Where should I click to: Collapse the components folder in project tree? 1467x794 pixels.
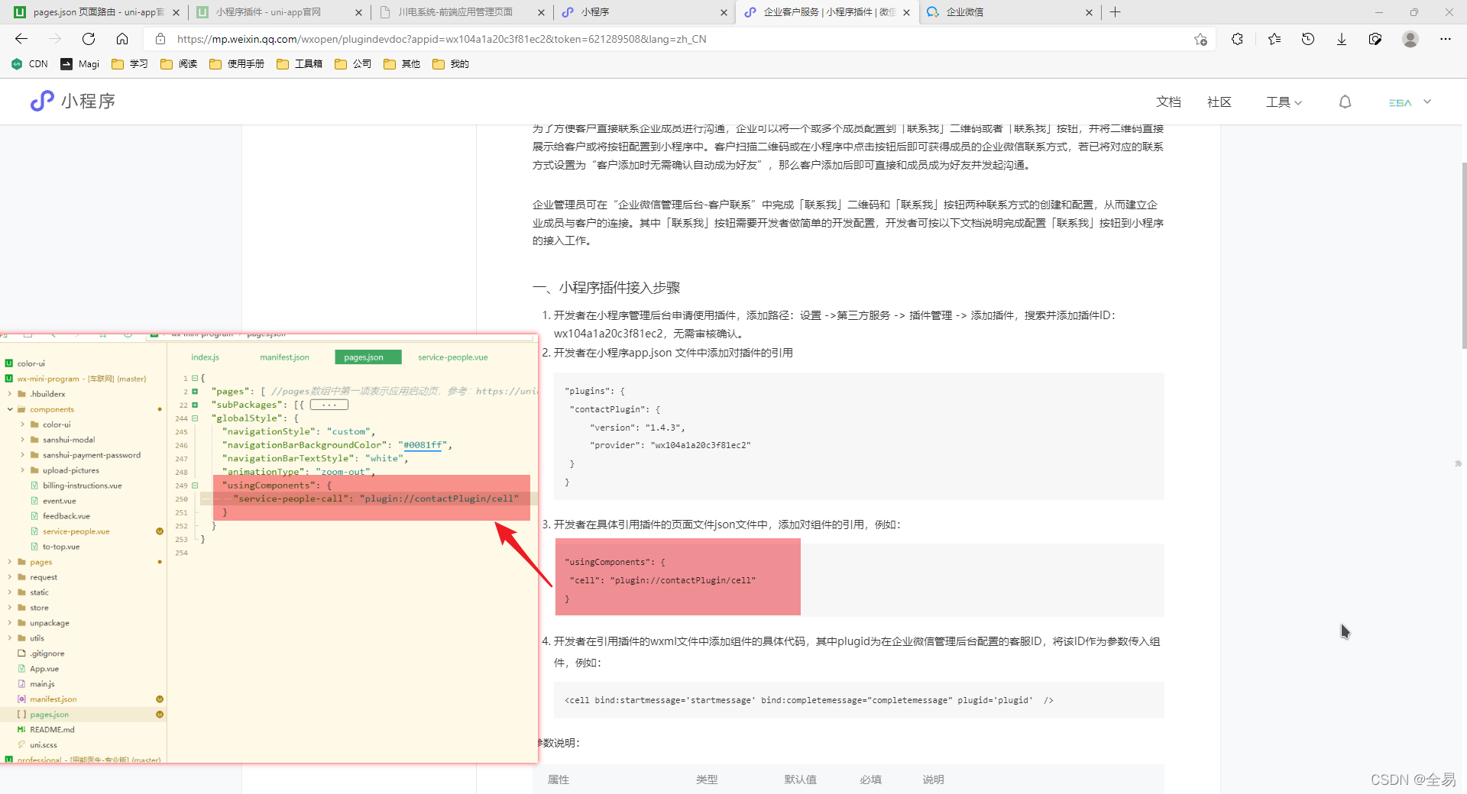tap(10, 409)
